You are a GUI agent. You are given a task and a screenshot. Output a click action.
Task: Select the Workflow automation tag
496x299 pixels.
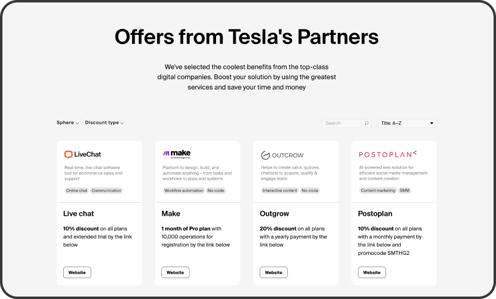[x=183, y=191]
